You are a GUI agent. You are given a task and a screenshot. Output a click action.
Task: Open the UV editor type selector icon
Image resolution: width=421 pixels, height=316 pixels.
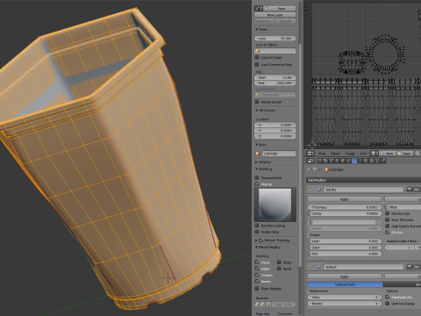310,154
